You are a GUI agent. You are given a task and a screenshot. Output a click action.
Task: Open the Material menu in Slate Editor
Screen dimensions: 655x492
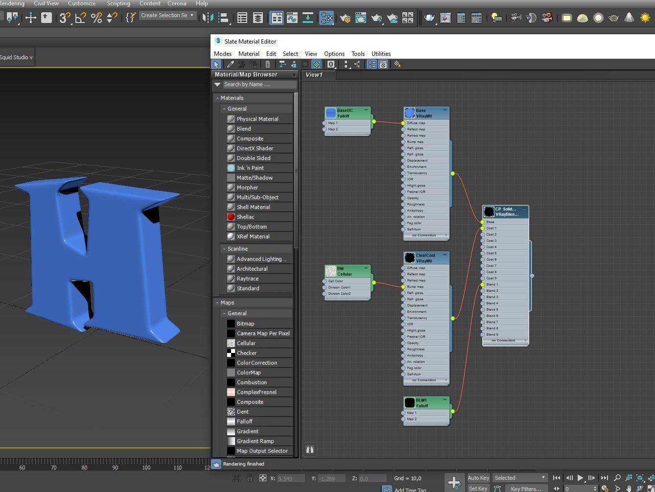pyautogui.click(x=249, y=54)
